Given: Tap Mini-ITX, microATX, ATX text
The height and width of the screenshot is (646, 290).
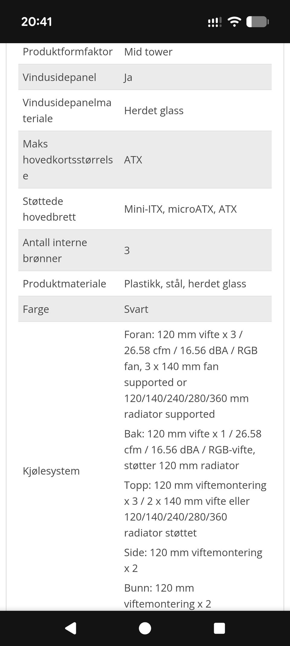Looking at the screenshot, I should pos(180,209).
